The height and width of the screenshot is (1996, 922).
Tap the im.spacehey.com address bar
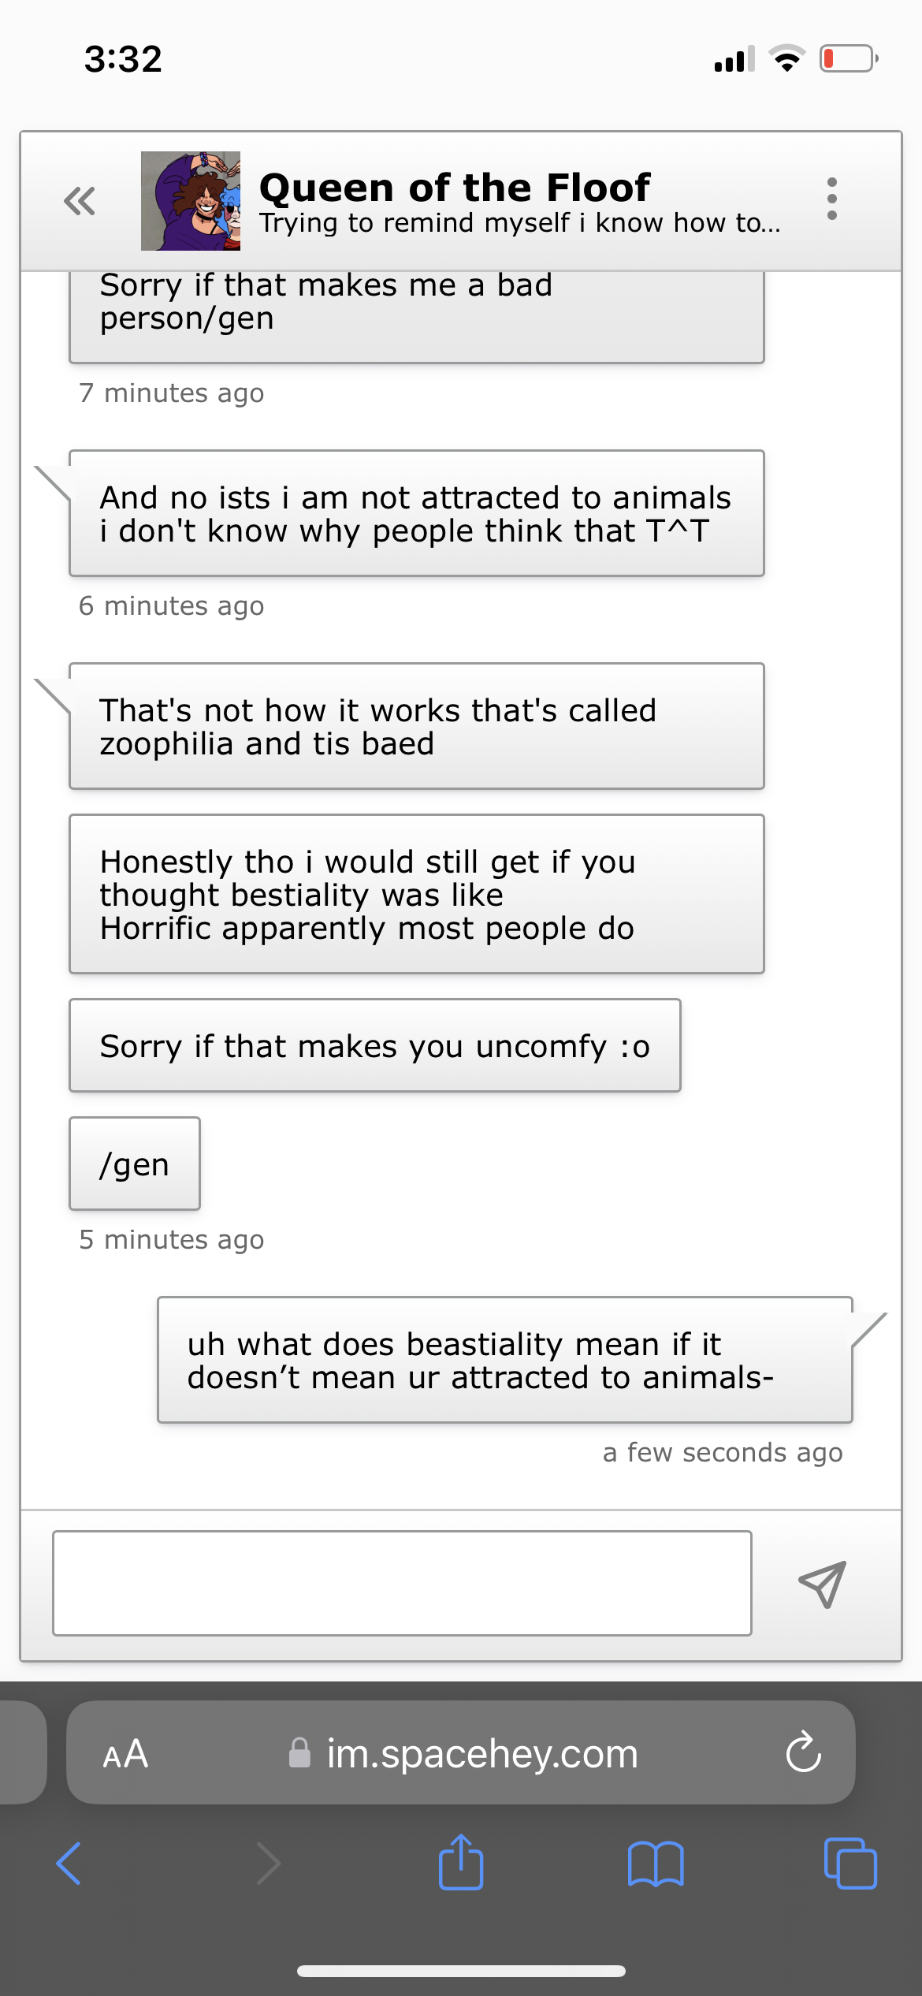point(481,1754)
